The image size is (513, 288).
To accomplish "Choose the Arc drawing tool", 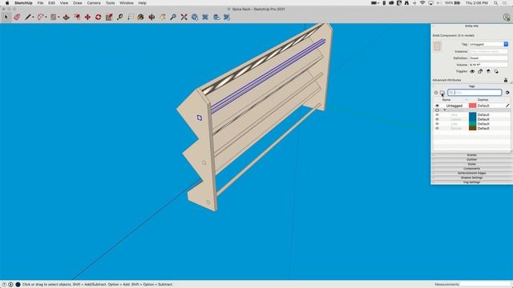I will pyautogui.click(x=41, y=17).
